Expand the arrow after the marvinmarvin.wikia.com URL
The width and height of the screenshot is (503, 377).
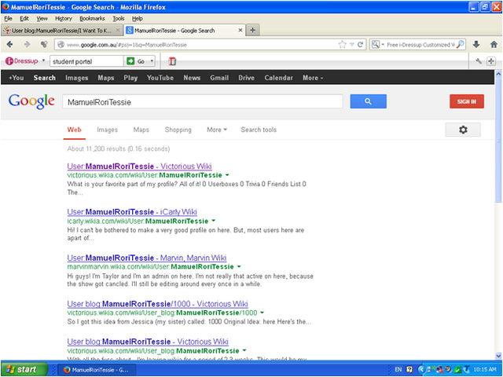pos(239,267)
